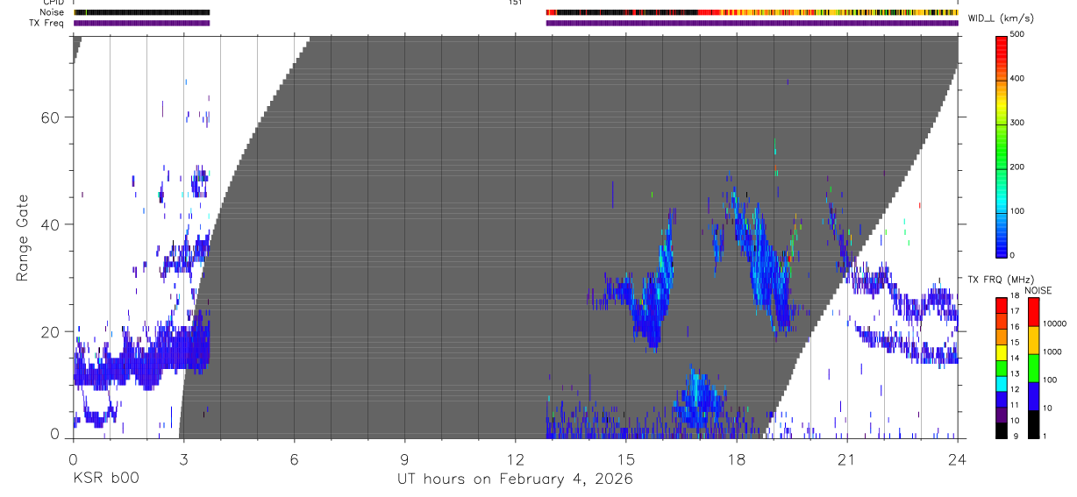Viewport: 1077px width, 497px height.
Task: Pick the blue swatch in the NOISE legend
Action: point(1032,395)
